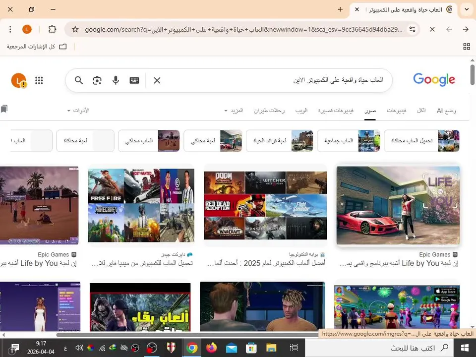Image resolution: width=476 pixels, height=357 pixels.
Task: Open the tab groups grid icon on bookmarks bar
Action: coord(467,47)
